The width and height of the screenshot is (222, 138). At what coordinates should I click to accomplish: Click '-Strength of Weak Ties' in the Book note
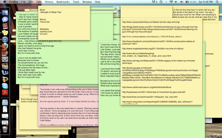51,12
